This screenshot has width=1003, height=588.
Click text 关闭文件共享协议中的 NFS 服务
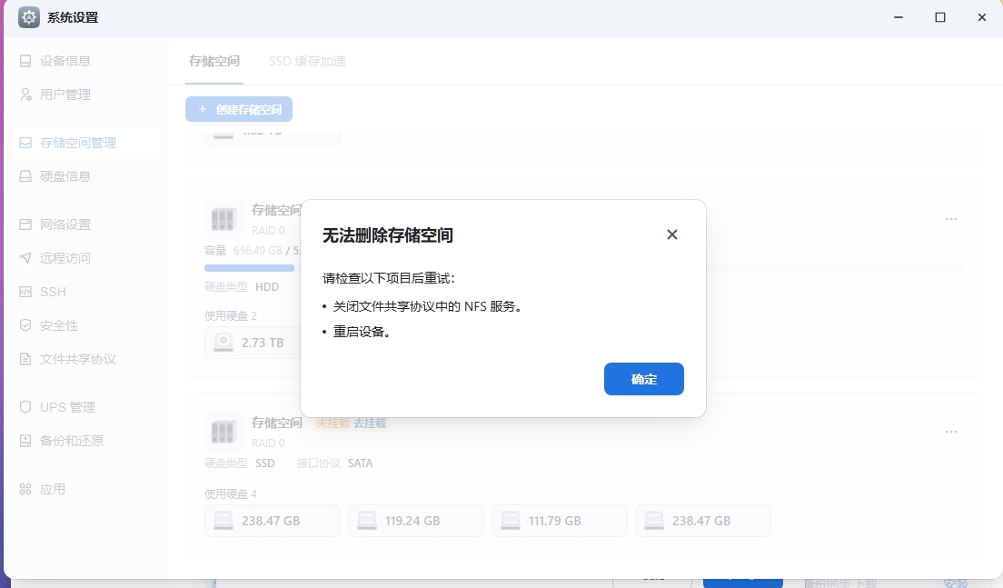coord(427,306)
